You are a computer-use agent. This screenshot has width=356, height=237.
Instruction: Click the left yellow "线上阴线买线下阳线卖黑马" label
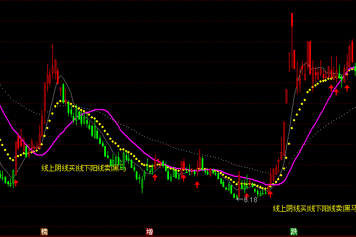coord(83,167)
